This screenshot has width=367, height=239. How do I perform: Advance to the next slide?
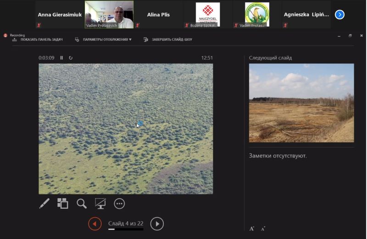157,224
